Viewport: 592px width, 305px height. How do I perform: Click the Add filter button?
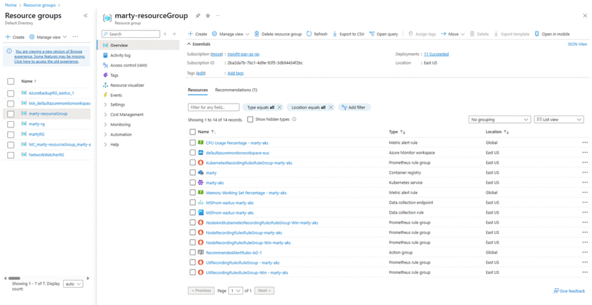[354, 107]
